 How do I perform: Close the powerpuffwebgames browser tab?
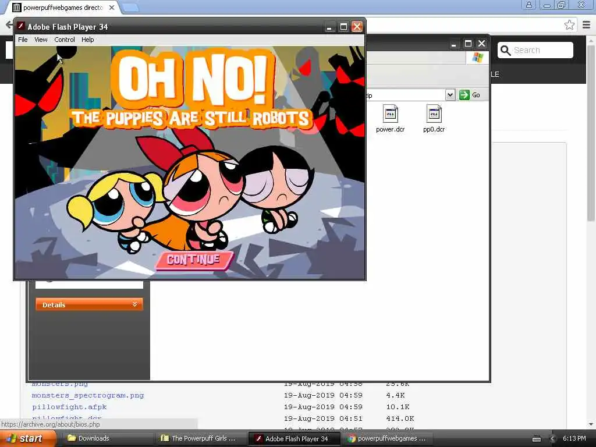click(112, 8)
